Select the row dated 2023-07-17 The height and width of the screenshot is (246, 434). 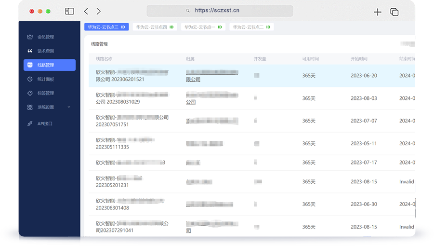pos(250,163)
